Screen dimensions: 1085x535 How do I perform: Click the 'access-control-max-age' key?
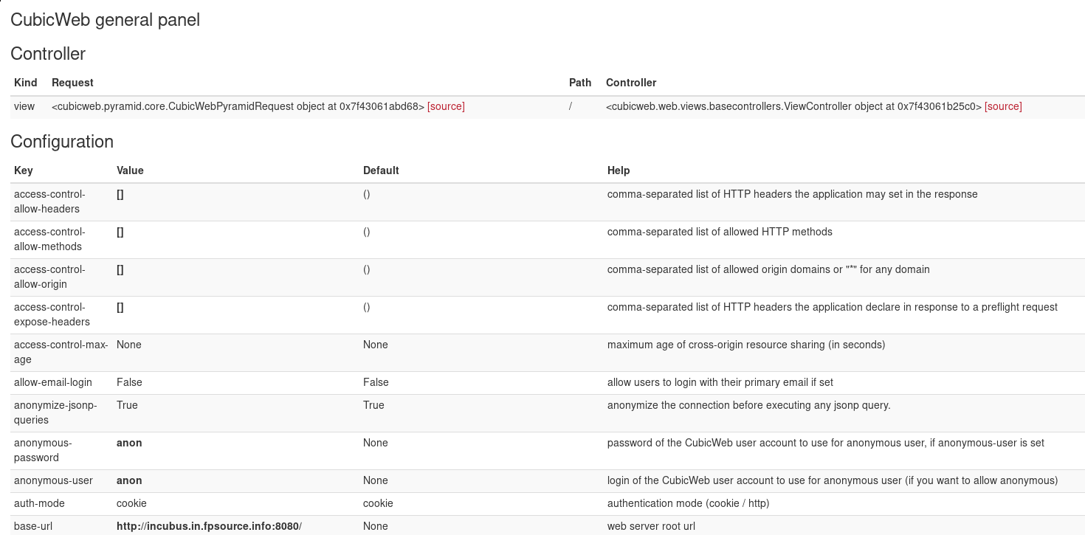(x=61, y=352)
